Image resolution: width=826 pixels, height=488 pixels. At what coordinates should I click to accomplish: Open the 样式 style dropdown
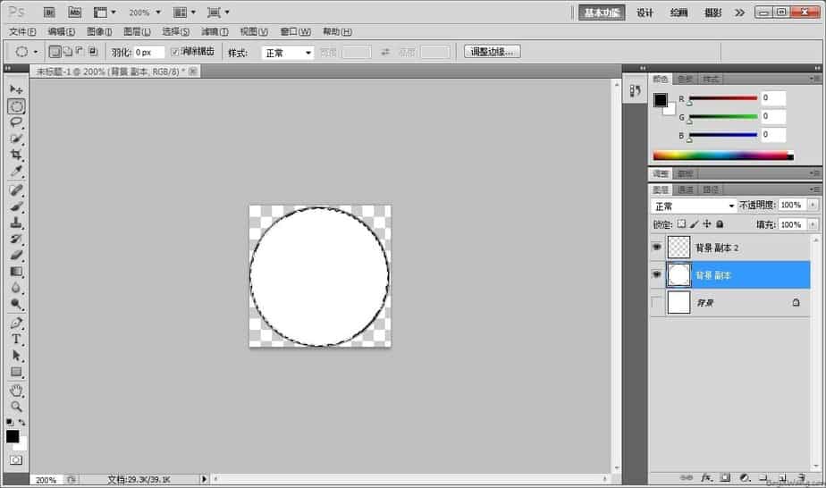click(x=287, y=53)
